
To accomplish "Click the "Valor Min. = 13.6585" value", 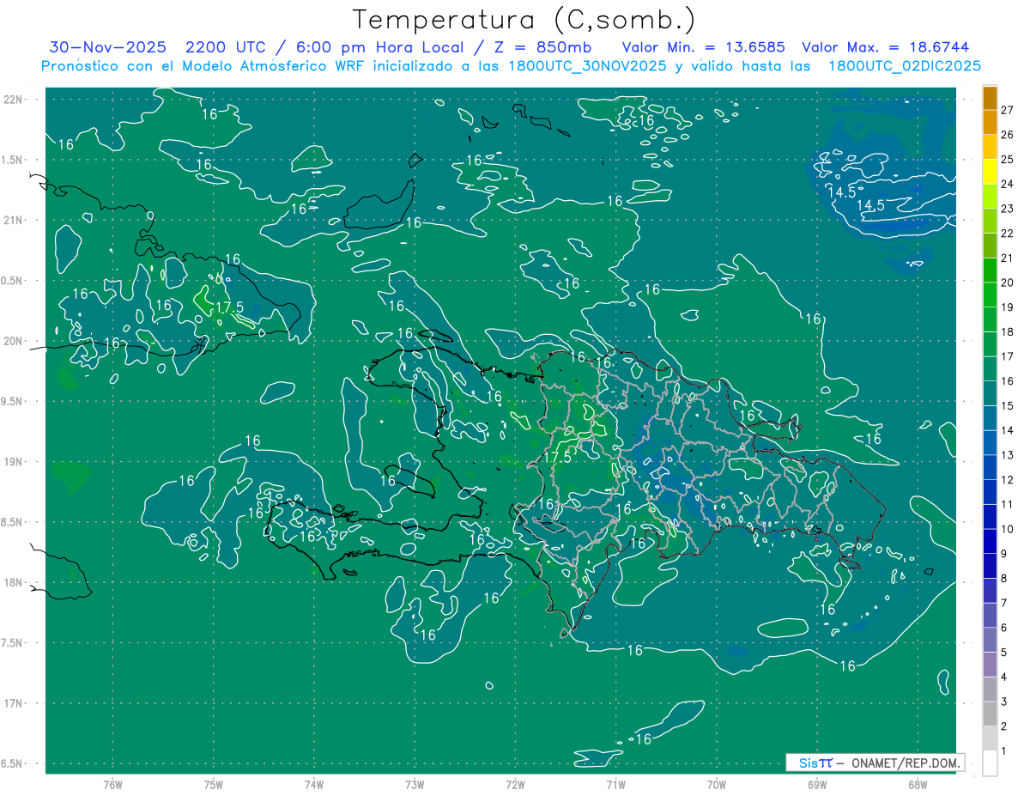I will 704,47.
